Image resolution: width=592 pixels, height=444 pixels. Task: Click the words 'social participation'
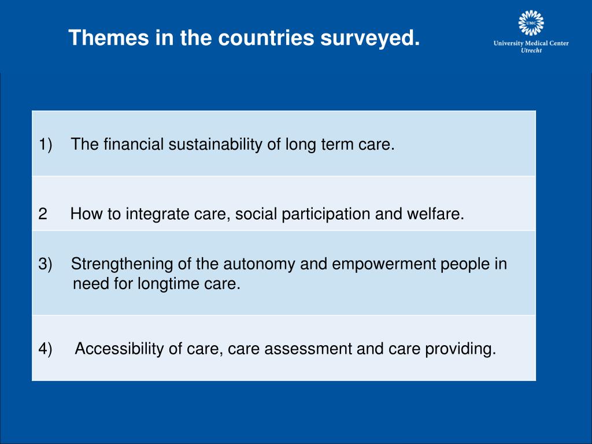(302, 214)
